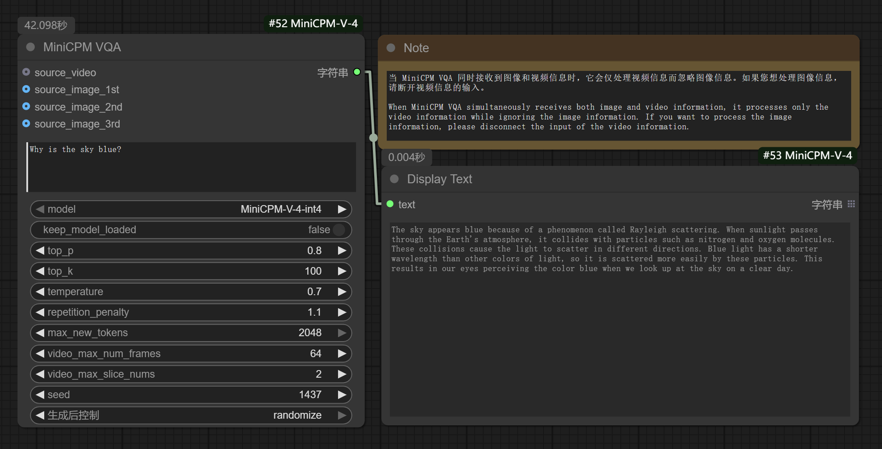Viewport: 882px width, 449px height.
Task: Click the 字符串 output label on MiniCPM VQA
Action: coord(332,72)
